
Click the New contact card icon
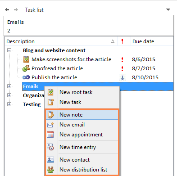tap(50, 159)
